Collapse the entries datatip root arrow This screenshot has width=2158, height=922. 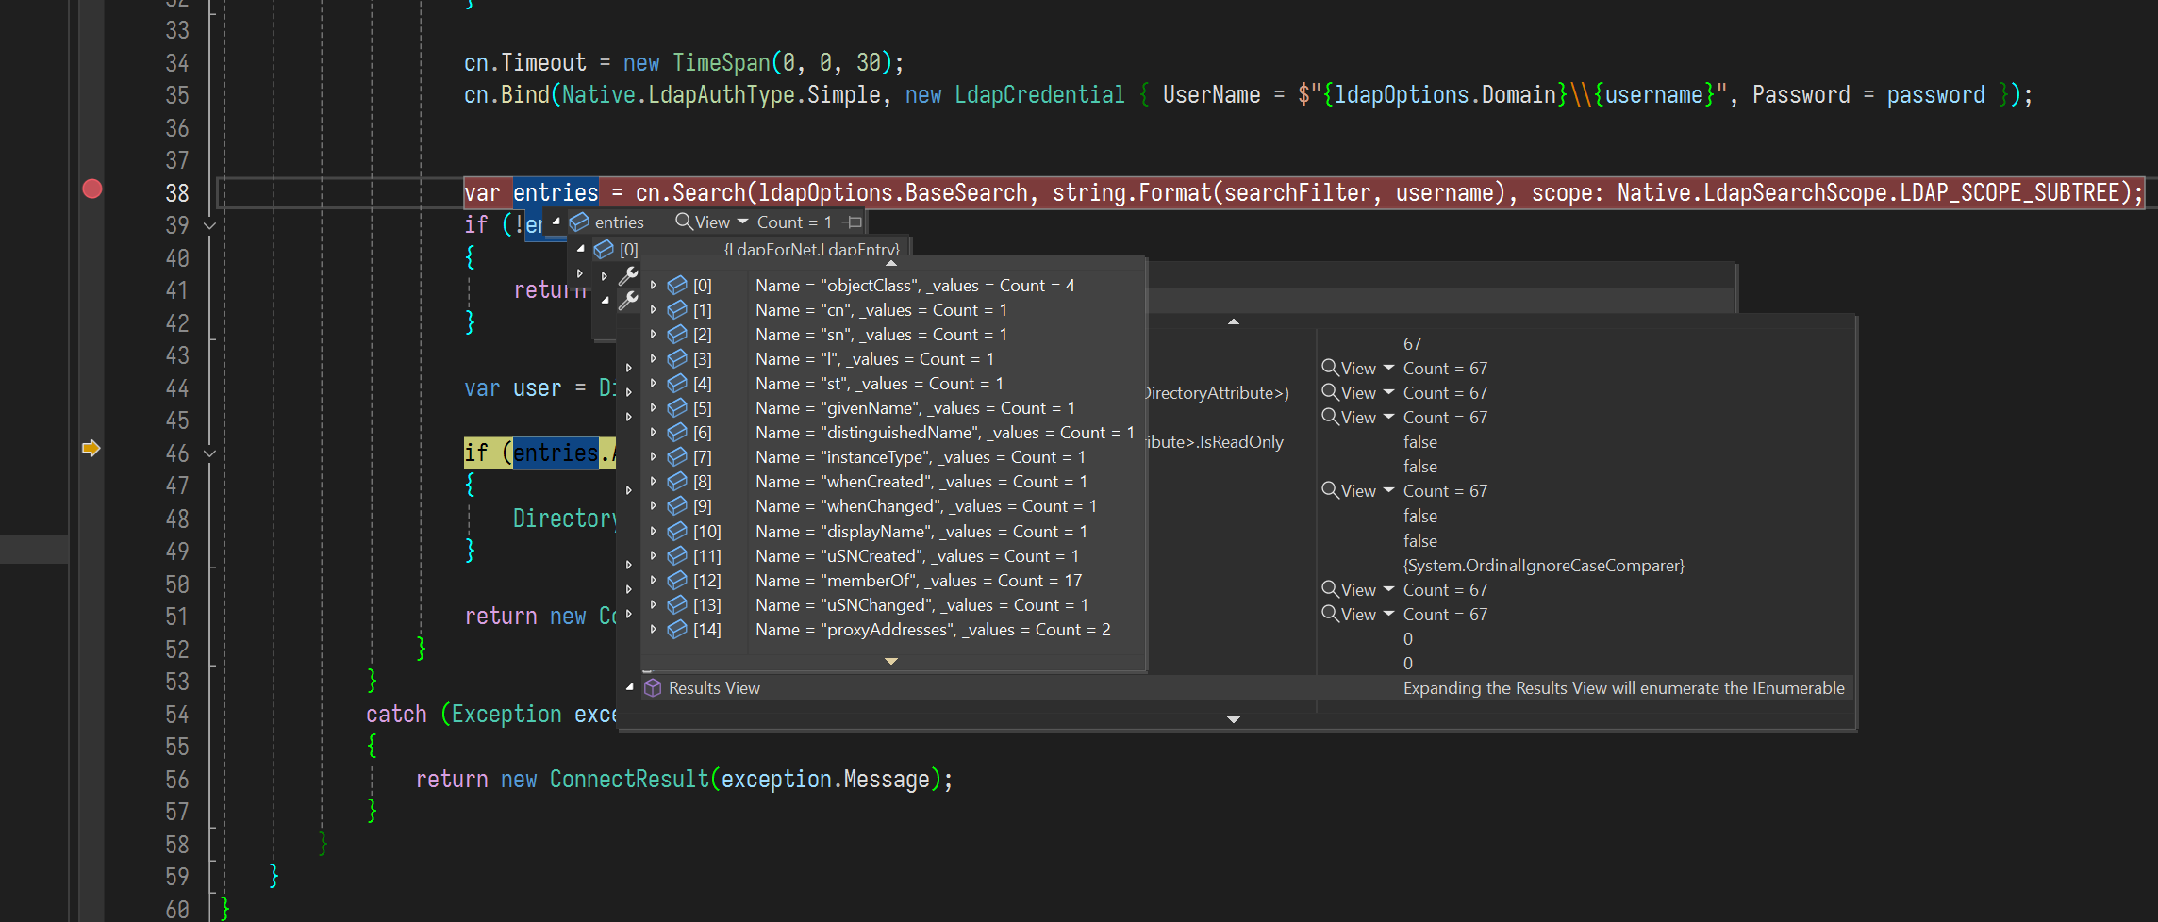(556, 222)
